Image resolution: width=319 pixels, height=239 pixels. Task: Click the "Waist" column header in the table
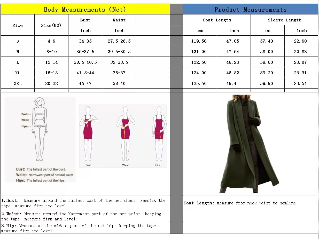click(x=119, y=20)
